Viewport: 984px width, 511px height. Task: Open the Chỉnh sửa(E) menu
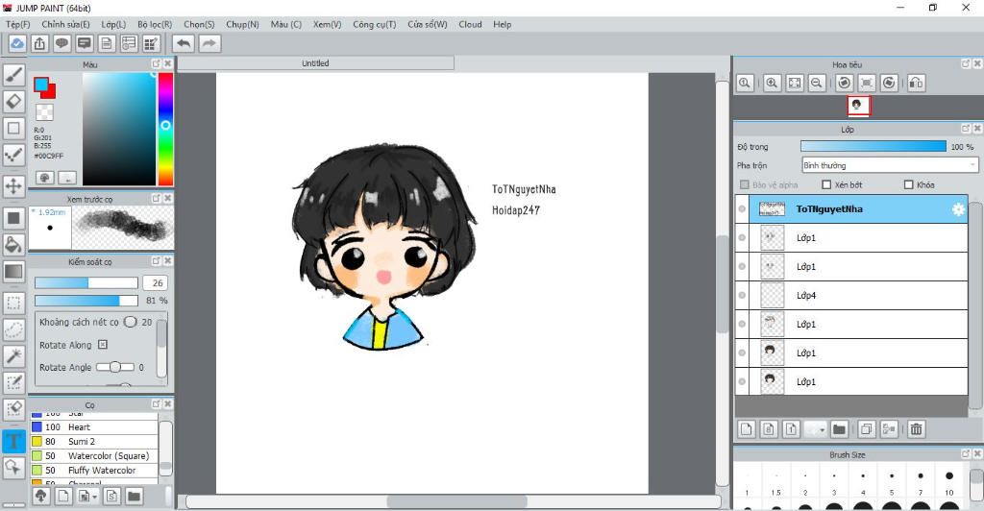(66, 24)
